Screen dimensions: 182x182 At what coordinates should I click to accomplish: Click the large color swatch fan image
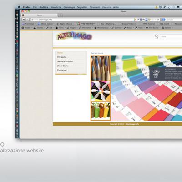click(x=147, y=88)
